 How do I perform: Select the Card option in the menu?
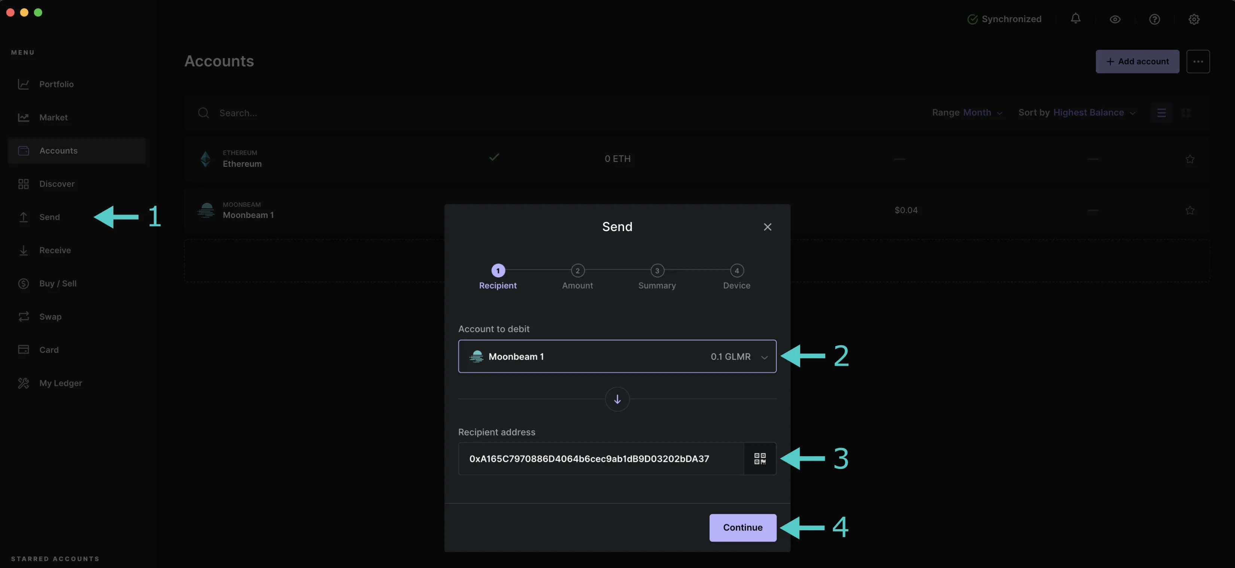49,350
